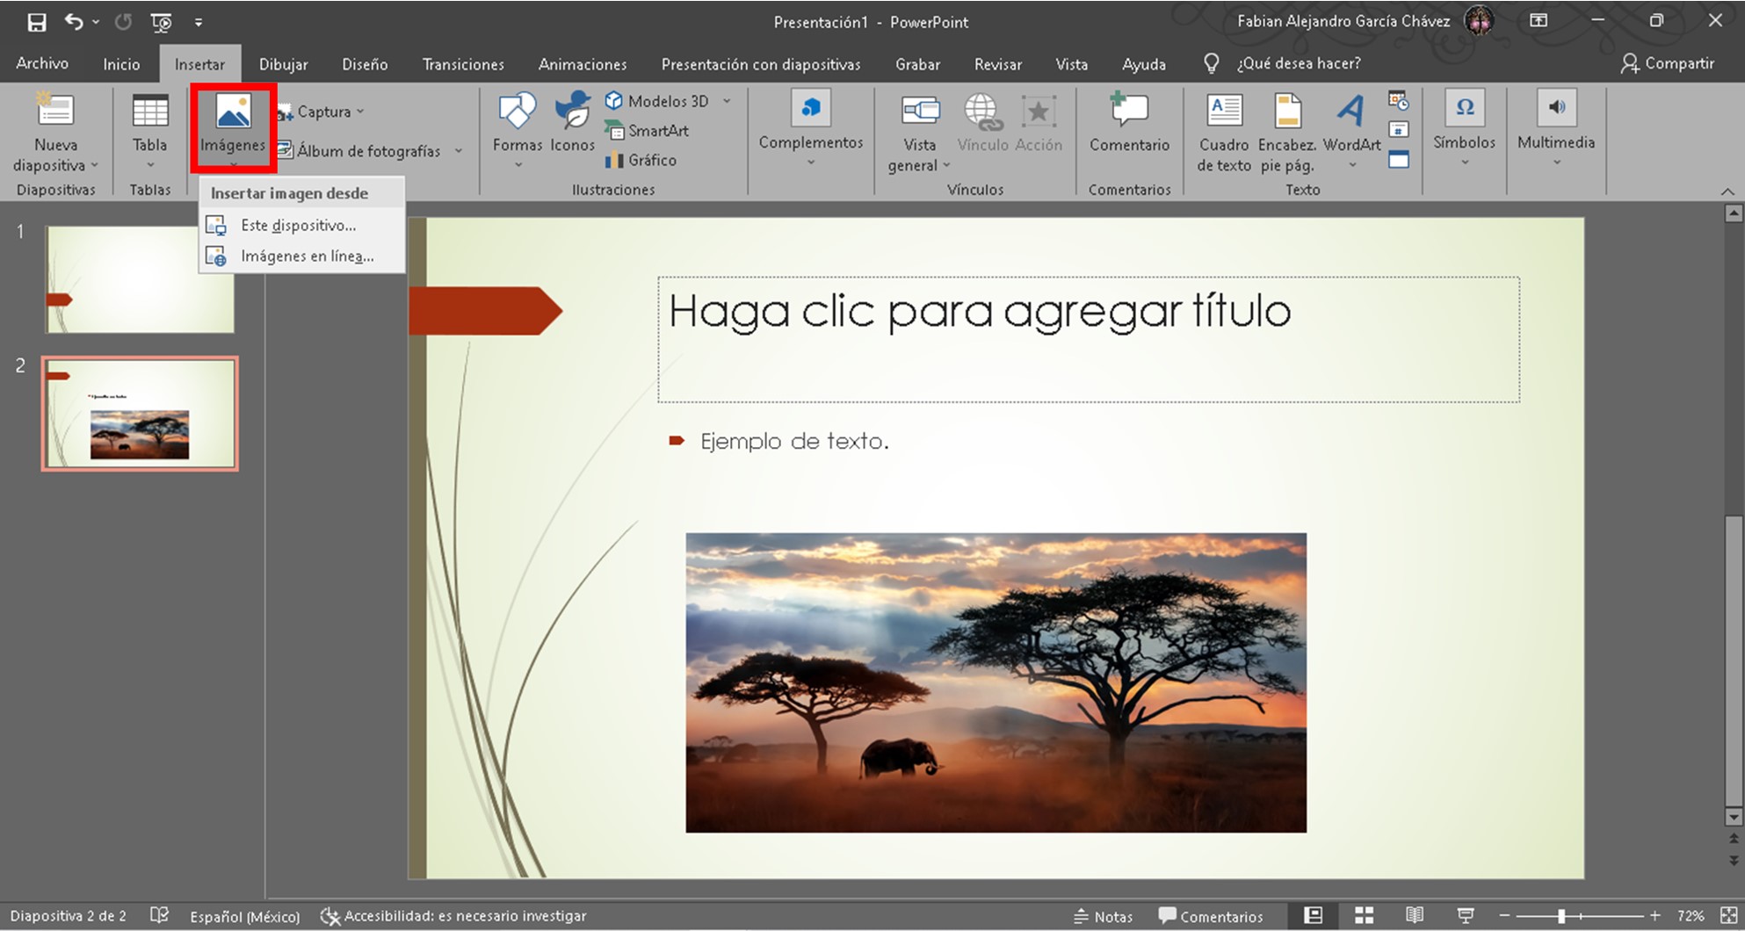
Task: Expand the Captura dropdown
Action: point(359,112)
